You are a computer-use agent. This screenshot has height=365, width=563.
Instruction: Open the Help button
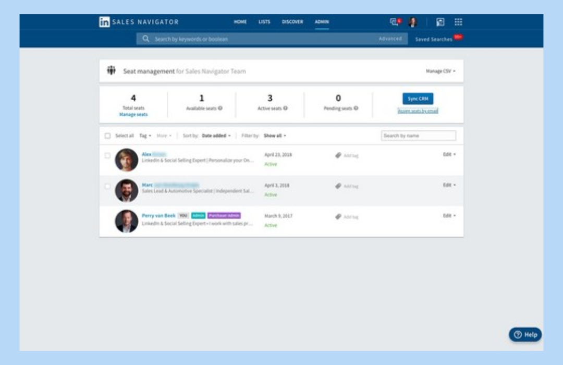[x=525, y=334]
